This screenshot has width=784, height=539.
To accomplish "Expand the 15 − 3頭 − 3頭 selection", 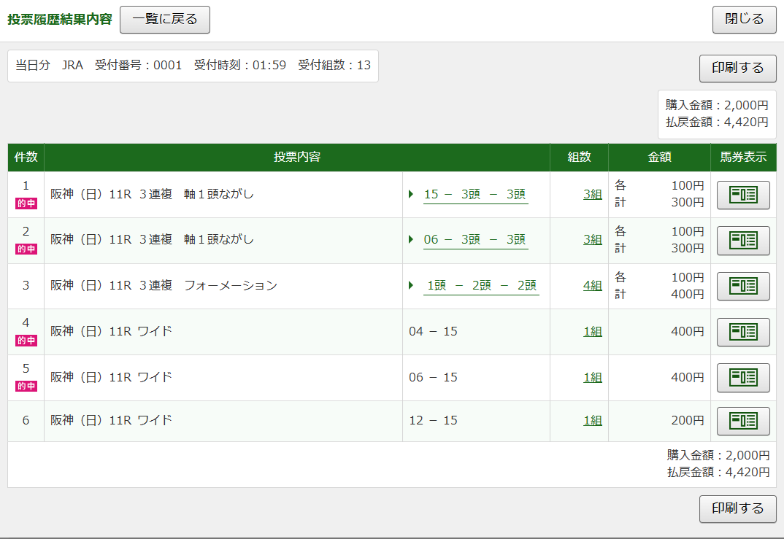I will click(x=475, y=194).
